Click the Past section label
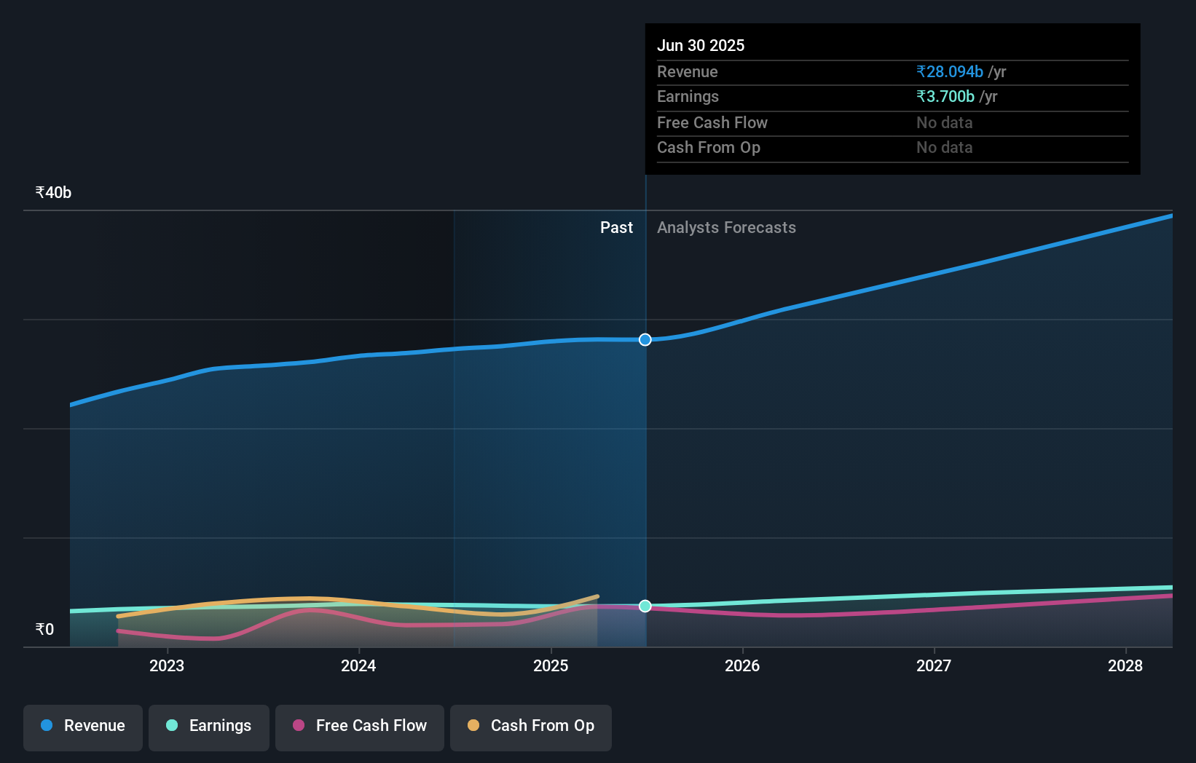 [x=616, y=227]
